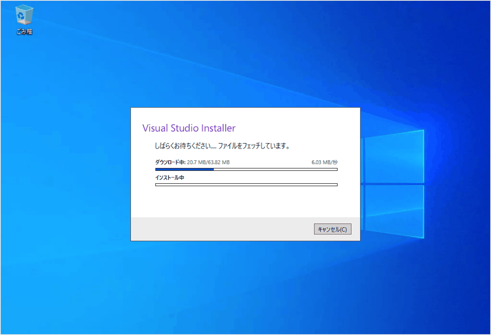The height and width of the screenshot is (335, 491).
Task: Click the ダウンロード中 label
Action: [x=170, y=162]
